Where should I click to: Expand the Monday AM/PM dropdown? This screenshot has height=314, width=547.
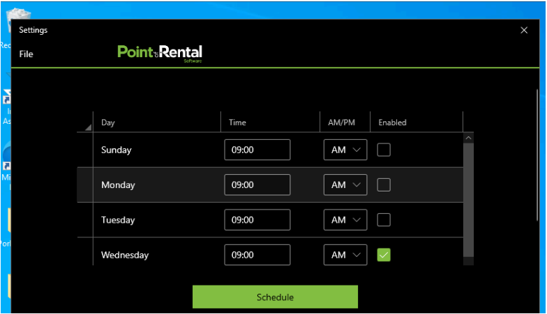coord(345,185)
